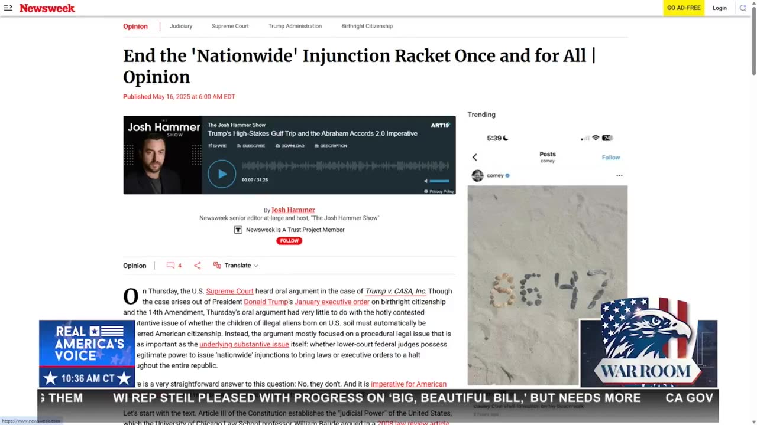Click the article headline
The width and height of the screenshot is (757, 425).
[359, 66]
